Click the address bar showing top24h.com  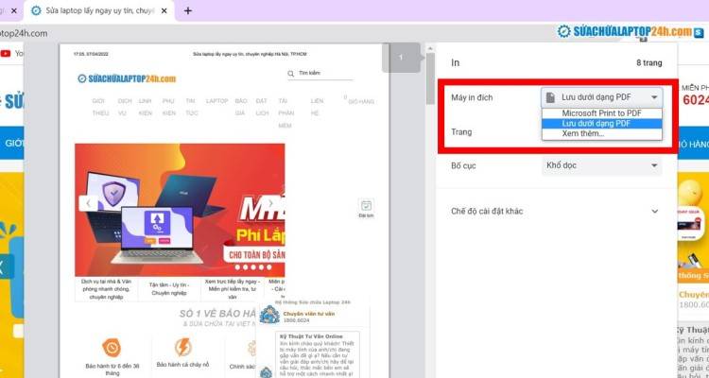(24, 33)
